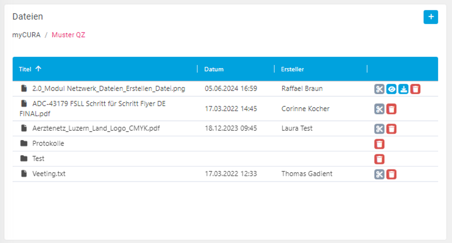This screenshot has width=452, height=243.
Task: Open ADC-43179 FSLL Schritt für Schritt Flyer pdf
Action: click(93, 109)
